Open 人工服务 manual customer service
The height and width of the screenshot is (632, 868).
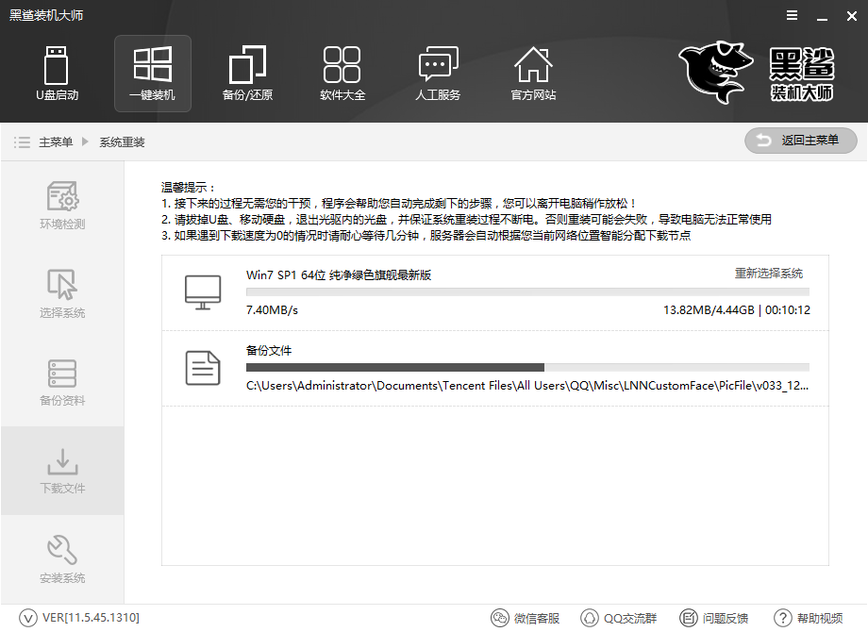pyautogui.click(x=438, y=74)
